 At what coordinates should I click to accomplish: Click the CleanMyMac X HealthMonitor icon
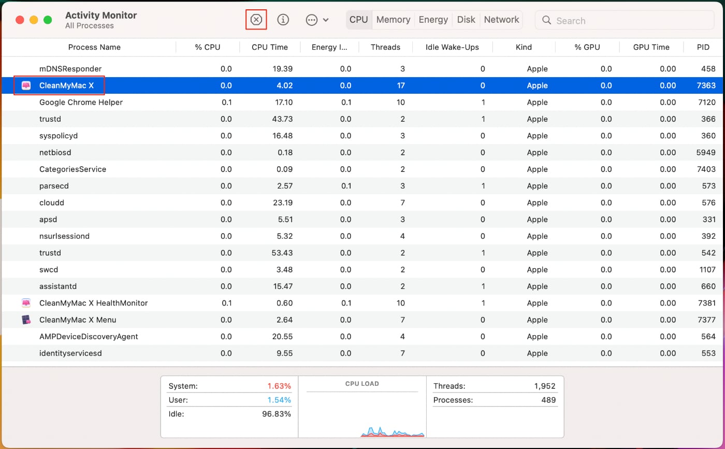point(26,303)
